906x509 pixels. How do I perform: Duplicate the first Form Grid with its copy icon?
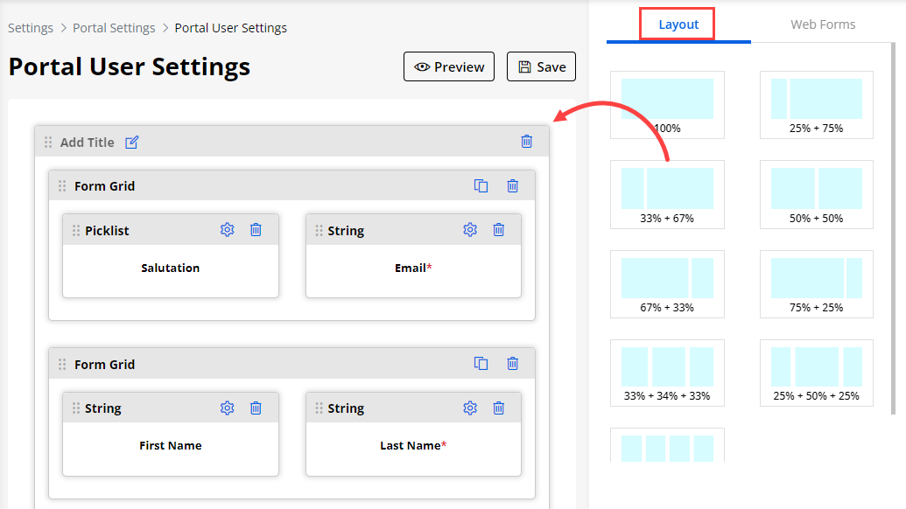point(481,185)
